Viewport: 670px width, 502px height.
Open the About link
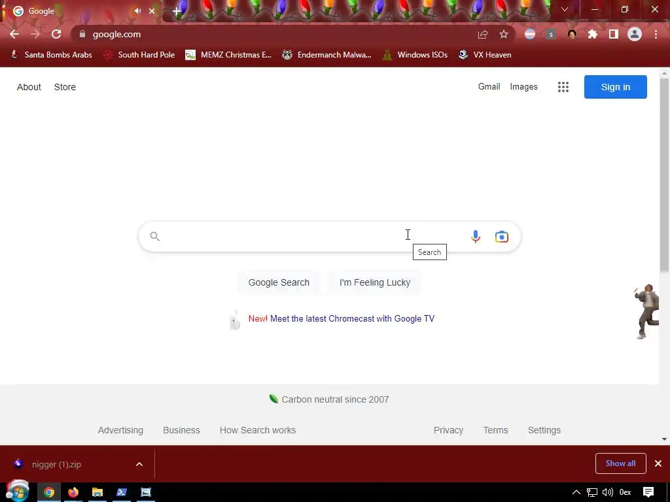[29, 87]
